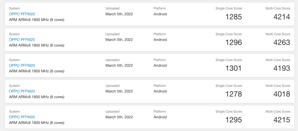Click ARM ARMv8 text in the 4214 result
Viewport: 298px width, 131px height.
tap(36, 20)
